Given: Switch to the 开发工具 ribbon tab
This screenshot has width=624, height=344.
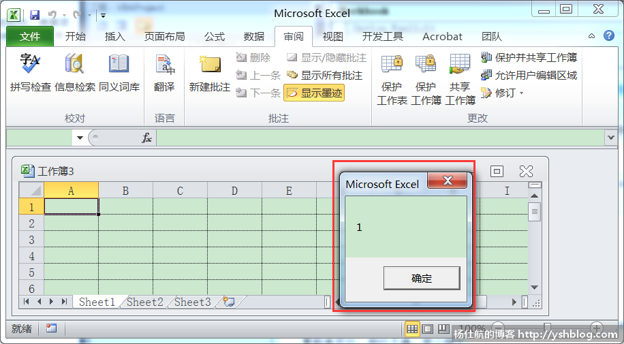Looking at the screenshot, I should (x=382, y=37).
